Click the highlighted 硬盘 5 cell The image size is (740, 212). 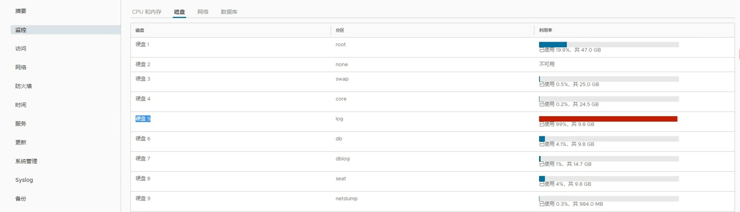(143, 118)
